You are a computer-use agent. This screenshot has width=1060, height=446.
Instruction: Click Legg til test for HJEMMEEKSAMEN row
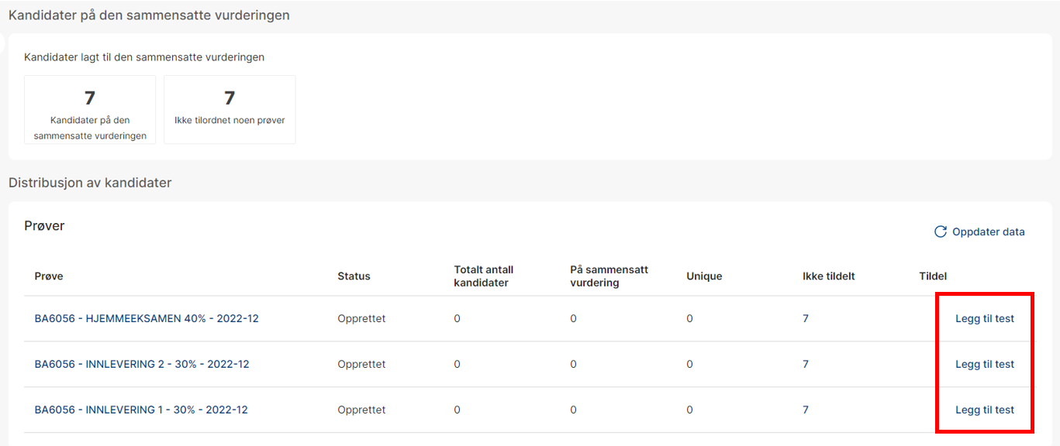pyautogui.click(x=984, y=318)
